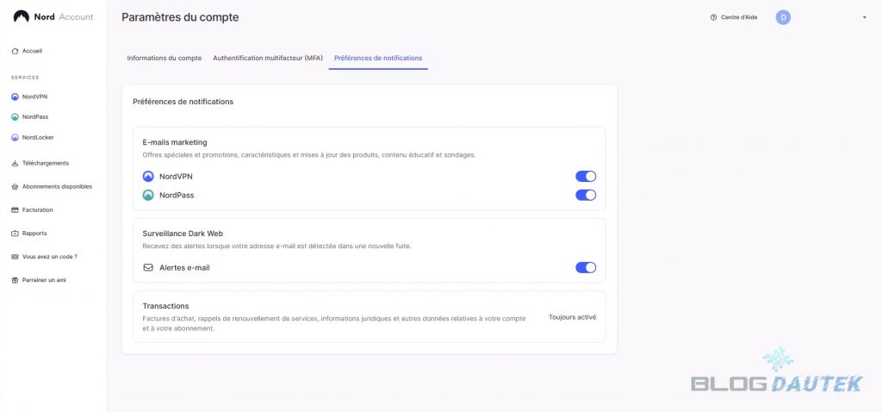Click the Téléchargements download icon
Viewport: 882px width, 412px height.
coord(15,163)
